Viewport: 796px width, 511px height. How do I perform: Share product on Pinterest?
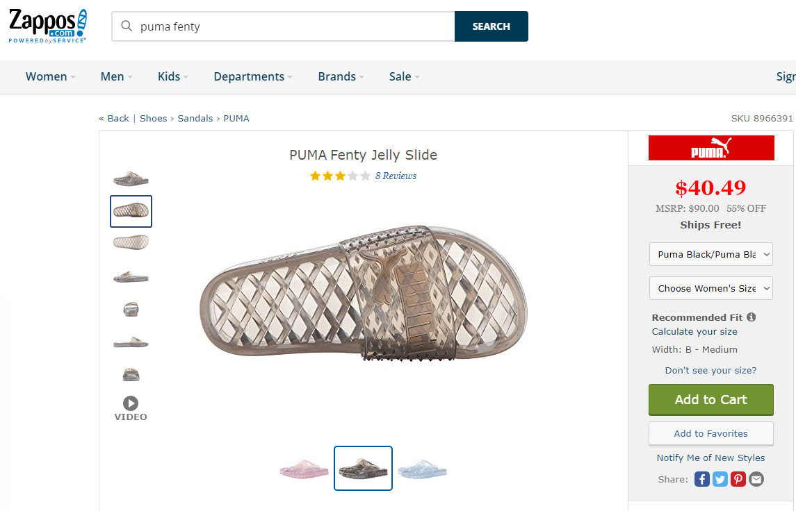[x=738, y=479]
